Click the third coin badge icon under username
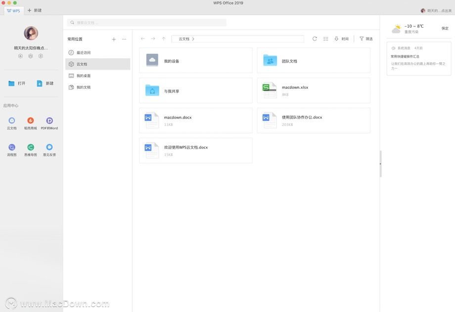 [x=41, y=56]
